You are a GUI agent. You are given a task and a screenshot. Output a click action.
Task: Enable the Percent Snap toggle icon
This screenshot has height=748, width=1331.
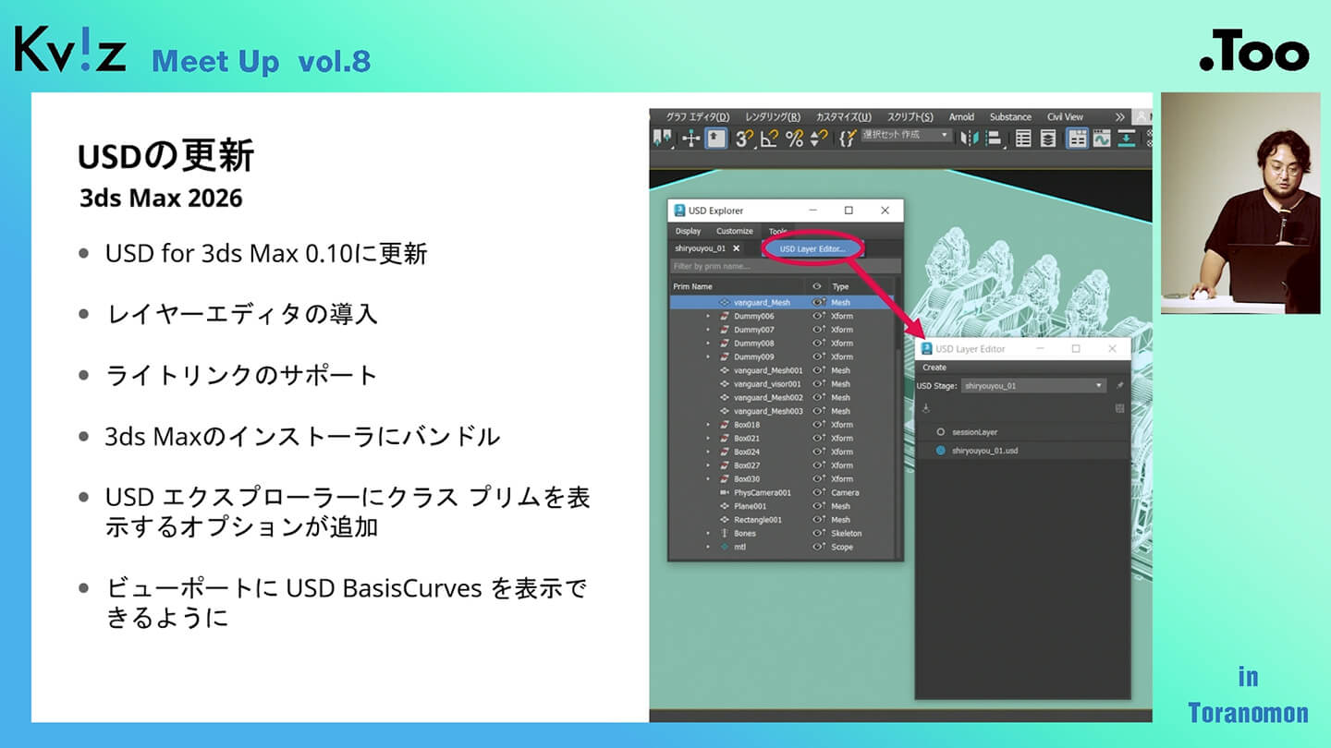793,139
